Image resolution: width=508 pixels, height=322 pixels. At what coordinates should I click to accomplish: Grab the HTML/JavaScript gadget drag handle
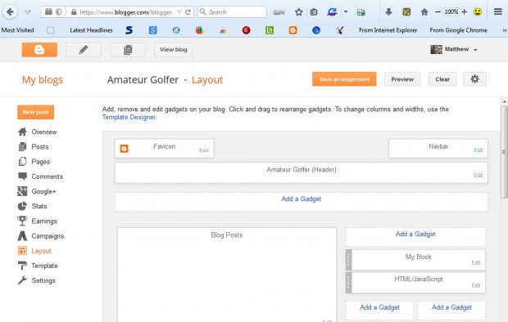tap(348, 283)
